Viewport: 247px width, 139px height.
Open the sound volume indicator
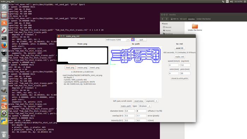pyautogui.click(x=231, y=1)
